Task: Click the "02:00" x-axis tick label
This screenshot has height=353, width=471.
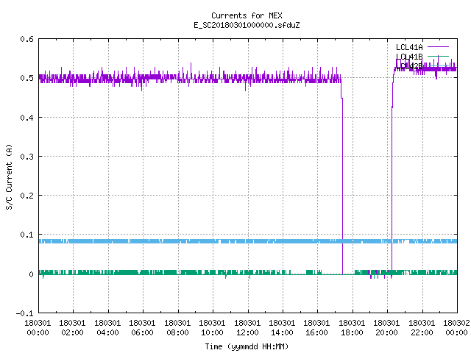Action: pos(72,332)
